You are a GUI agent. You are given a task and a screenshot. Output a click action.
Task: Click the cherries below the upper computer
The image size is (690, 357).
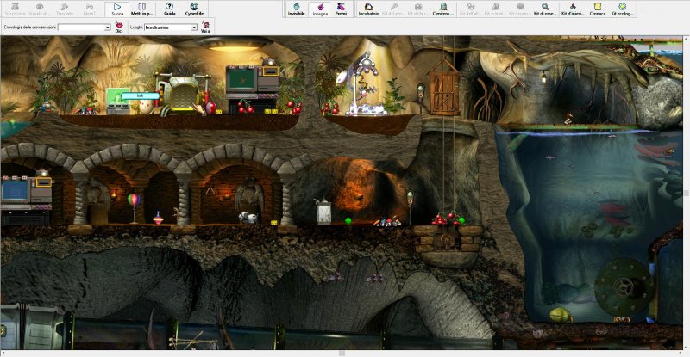(245, 107)
